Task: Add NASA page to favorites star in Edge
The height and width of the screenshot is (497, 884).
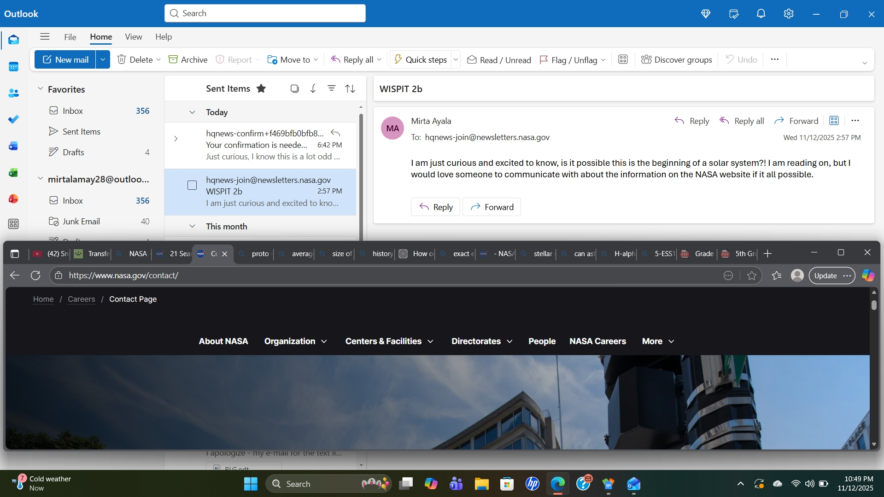Action: (x=752, y=275)
